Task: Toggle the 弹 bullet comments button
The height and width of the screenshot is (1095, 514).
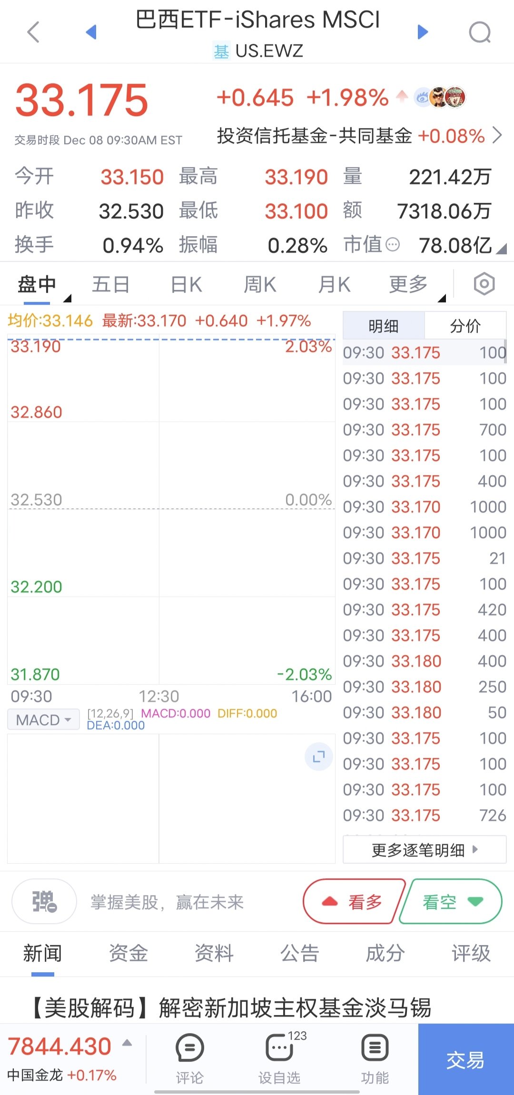Action: tap(44, 902)
